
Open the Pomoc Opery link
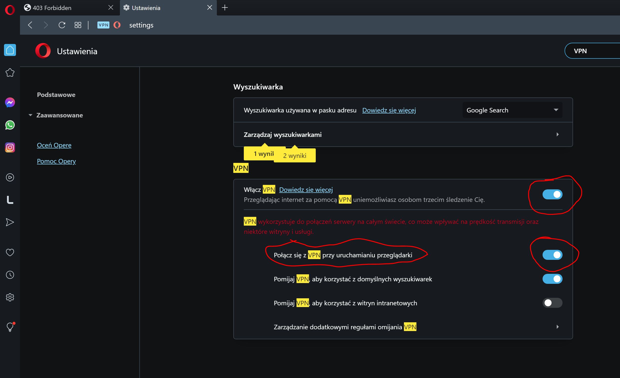pos(56,161)
